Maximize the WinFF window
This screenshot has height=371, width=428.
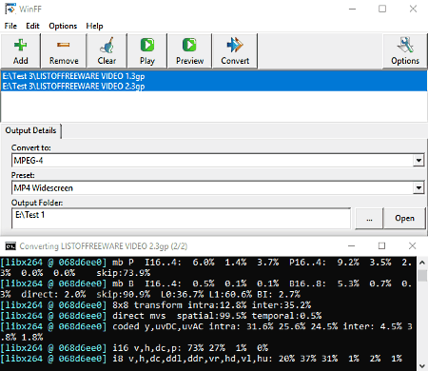382,9
